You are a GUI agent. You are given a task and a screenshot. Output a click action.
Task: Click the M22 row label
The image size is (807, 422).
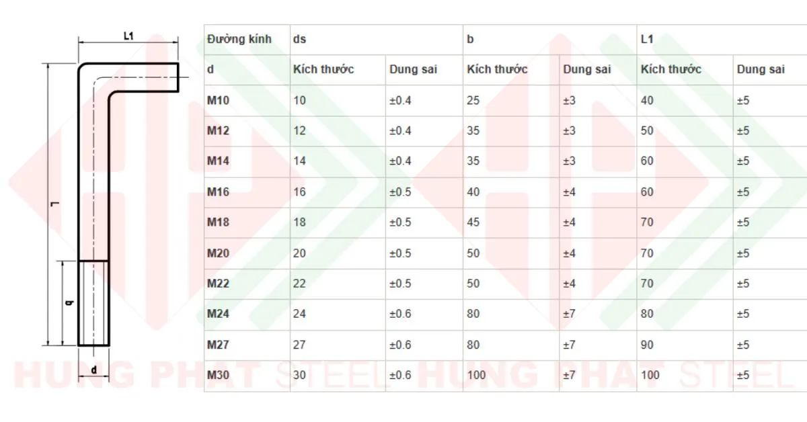coord(218,284)
